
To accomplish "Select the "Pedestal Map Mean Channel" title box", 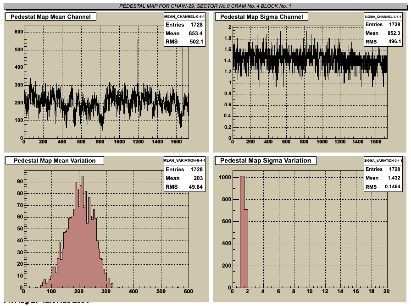I will click(x=51, y=17).
